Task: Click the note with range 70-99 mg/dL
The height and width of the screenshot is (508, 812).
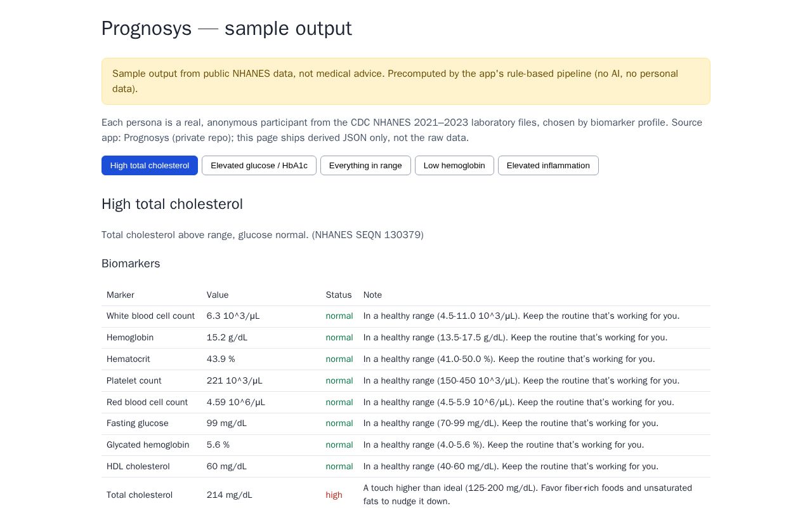Action: (511, 424)
